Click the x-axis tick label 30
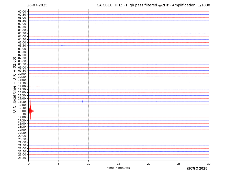 pos(209,164)
